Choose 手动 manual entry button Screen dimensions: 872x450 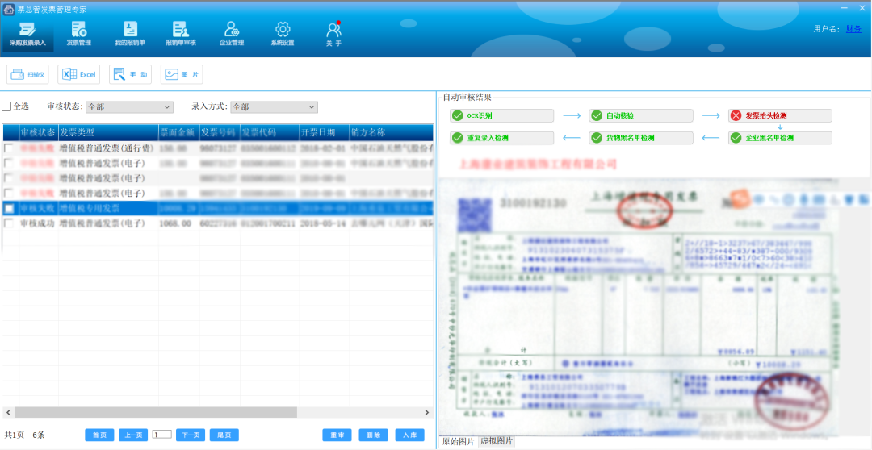coord(131,74)
